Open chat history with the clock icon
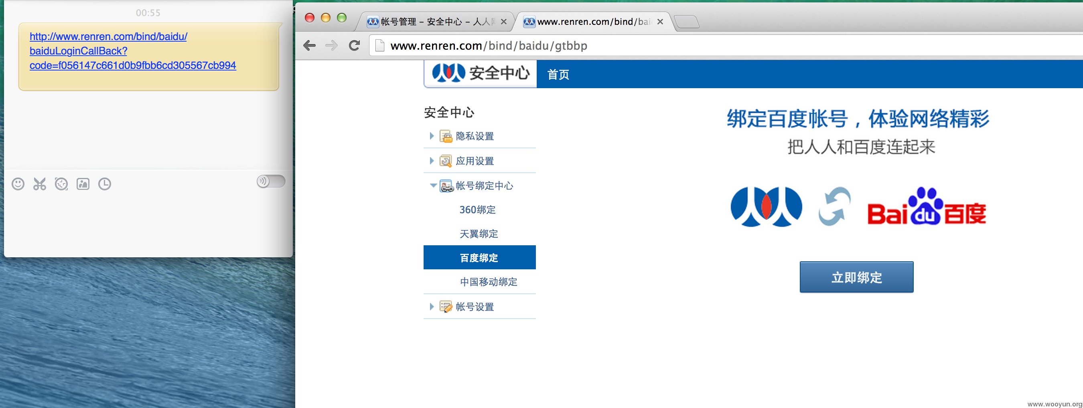Screen dimensions: 1083x408 click(x=105, y=184)
